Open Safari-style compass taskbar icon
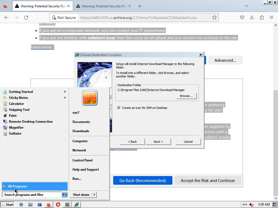Image resolution: width=278 pixels, height=208 pixels. coord(21,205)
